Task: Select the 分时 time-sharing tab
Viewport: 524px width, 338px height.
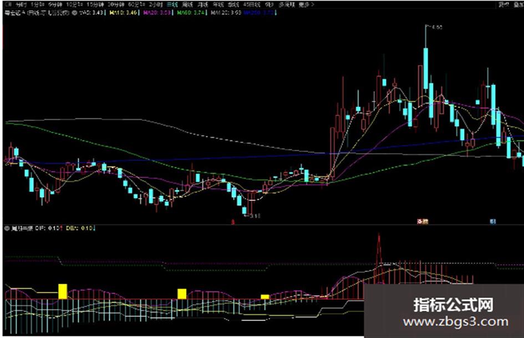Action: (x=21, y=4)
